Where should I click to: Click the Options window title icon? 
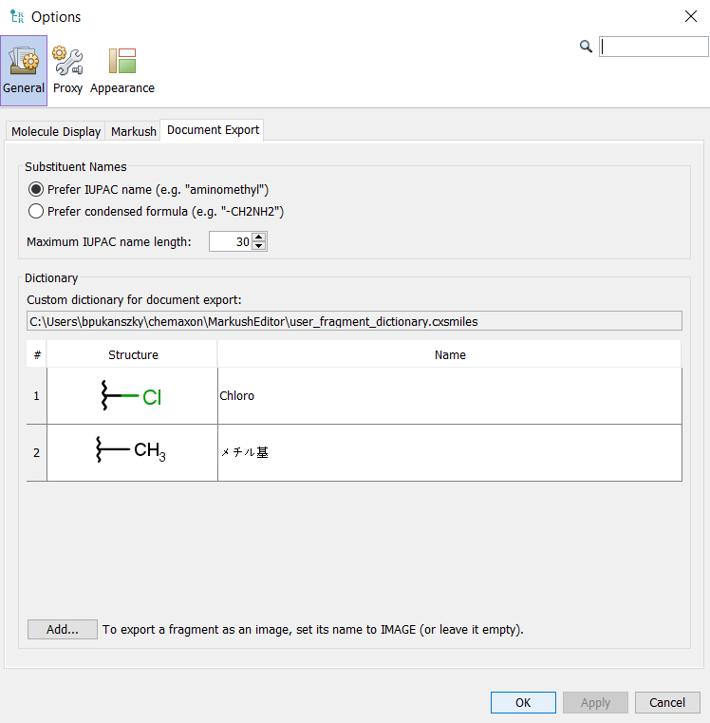point(17,17)
